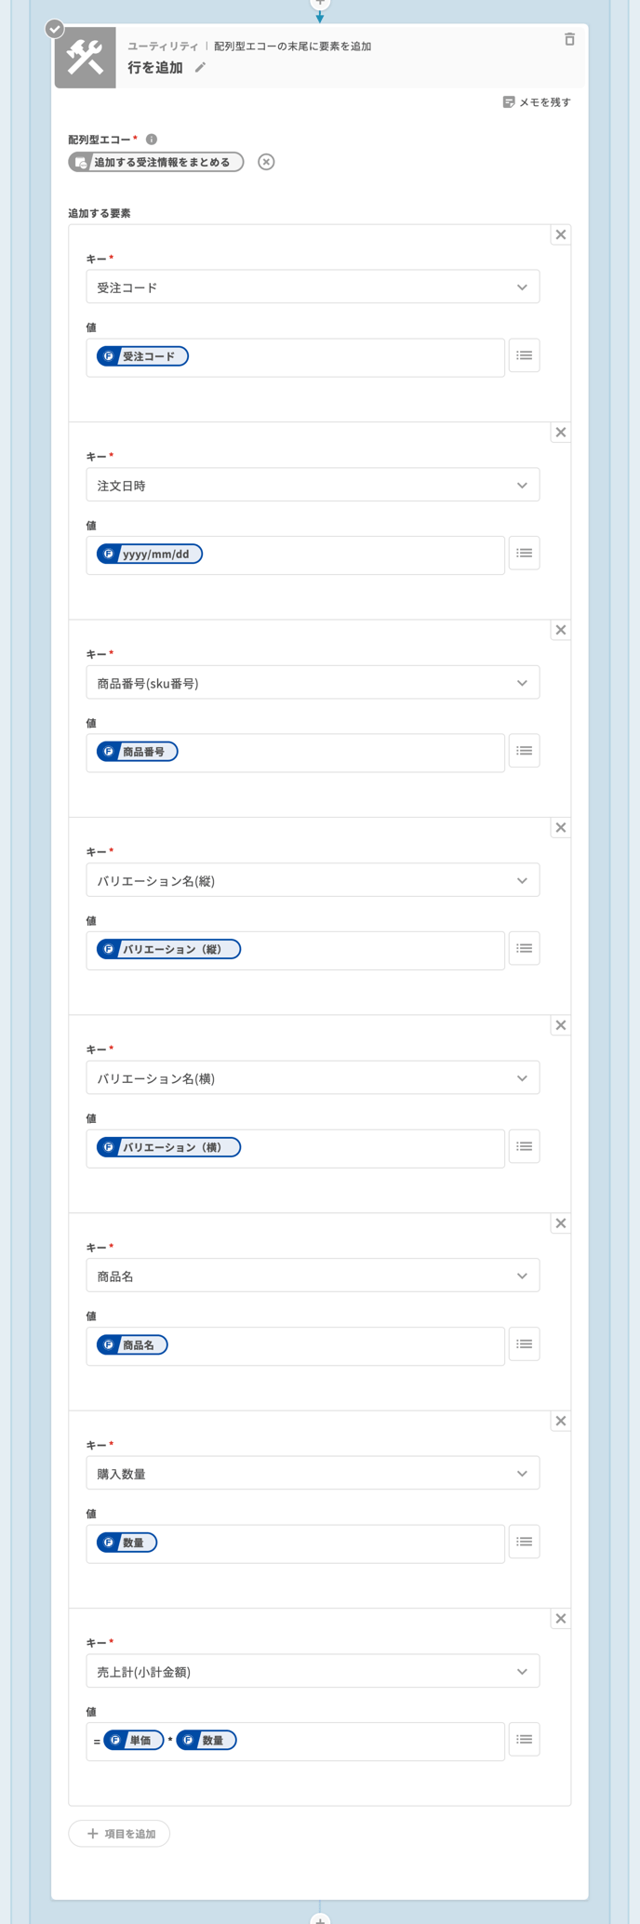This screenshot has width=640, height=1924.
Task: Open the list icon beside 受注コード value
Action: [525, 355]
